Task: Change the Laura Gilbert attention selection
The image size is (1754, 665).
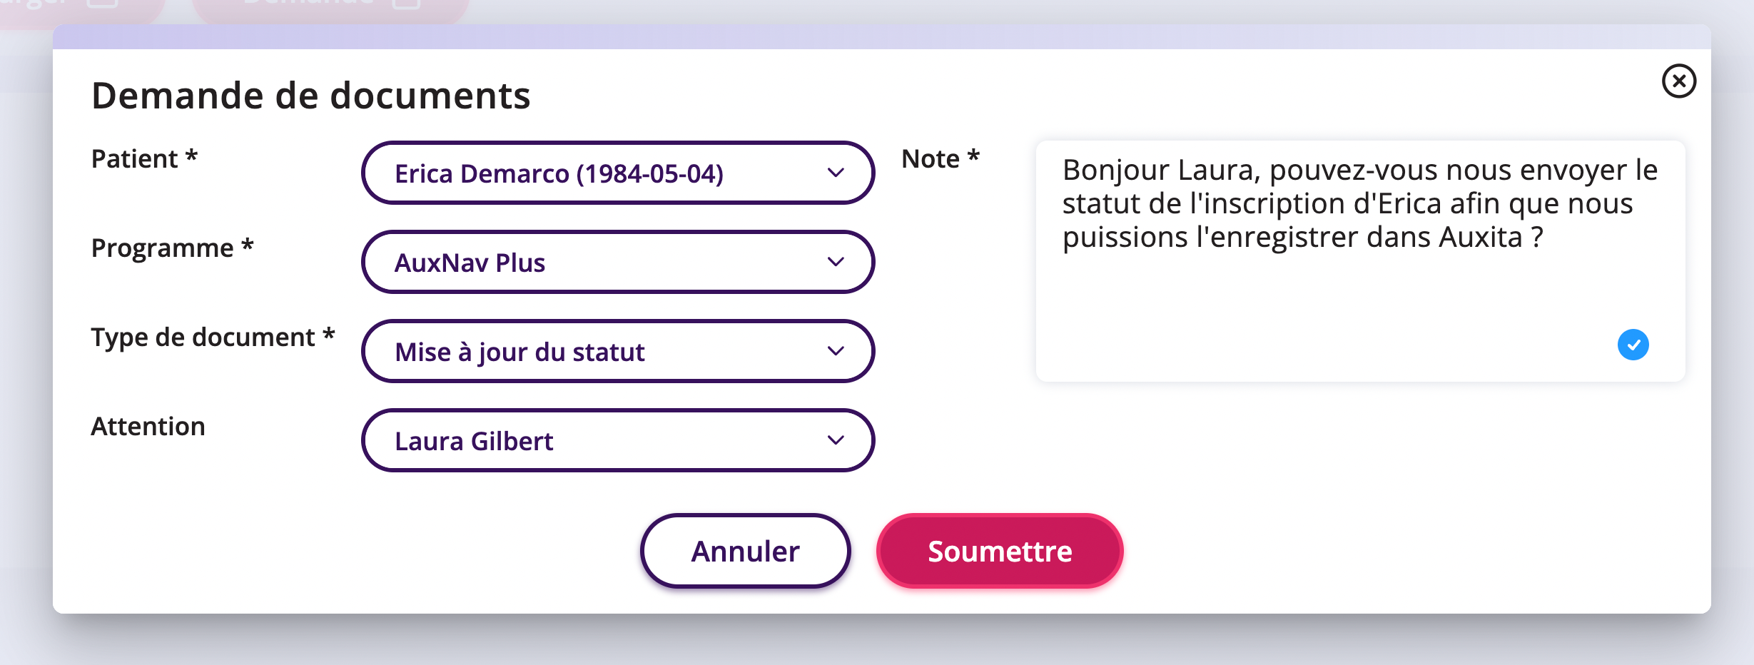Action: point(599,441)
